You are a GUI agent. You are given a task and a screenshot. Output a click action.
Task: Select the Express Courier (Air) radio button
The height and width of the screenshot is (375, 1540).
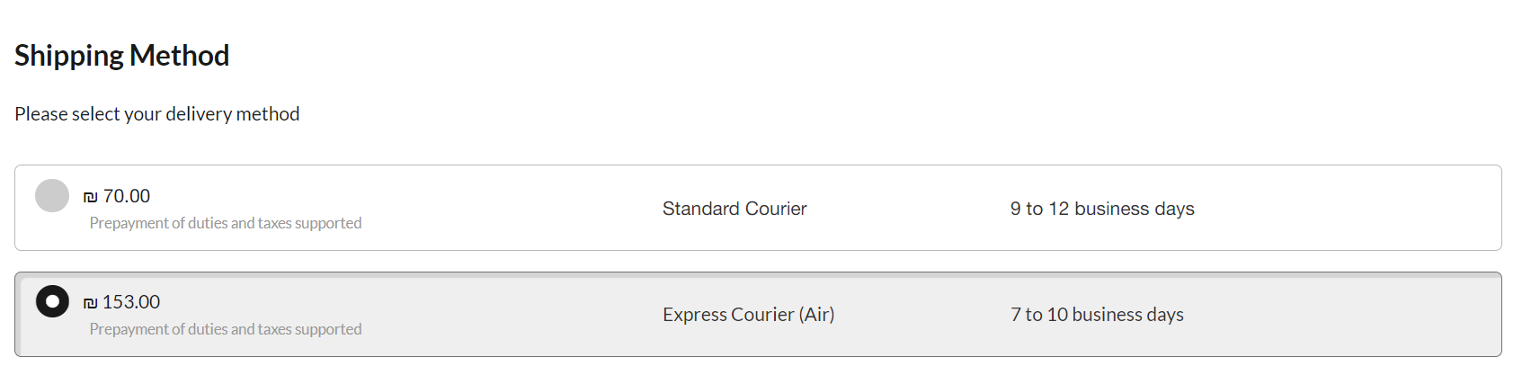pyautogui.click(x=52, y=301)
